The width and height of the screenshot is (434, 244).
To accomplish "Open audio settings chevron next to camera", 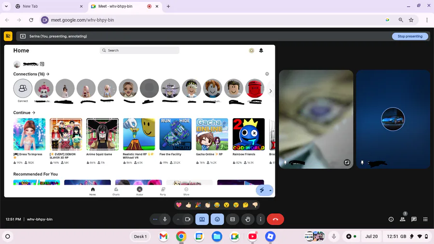I will 178,219.
